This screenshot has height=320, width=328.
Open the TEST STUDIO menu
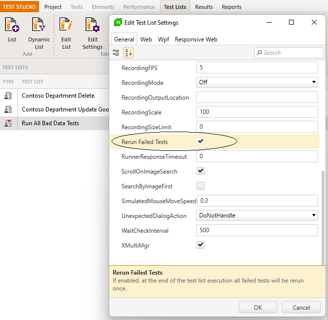pyautogui.click(x=19, y=7)
